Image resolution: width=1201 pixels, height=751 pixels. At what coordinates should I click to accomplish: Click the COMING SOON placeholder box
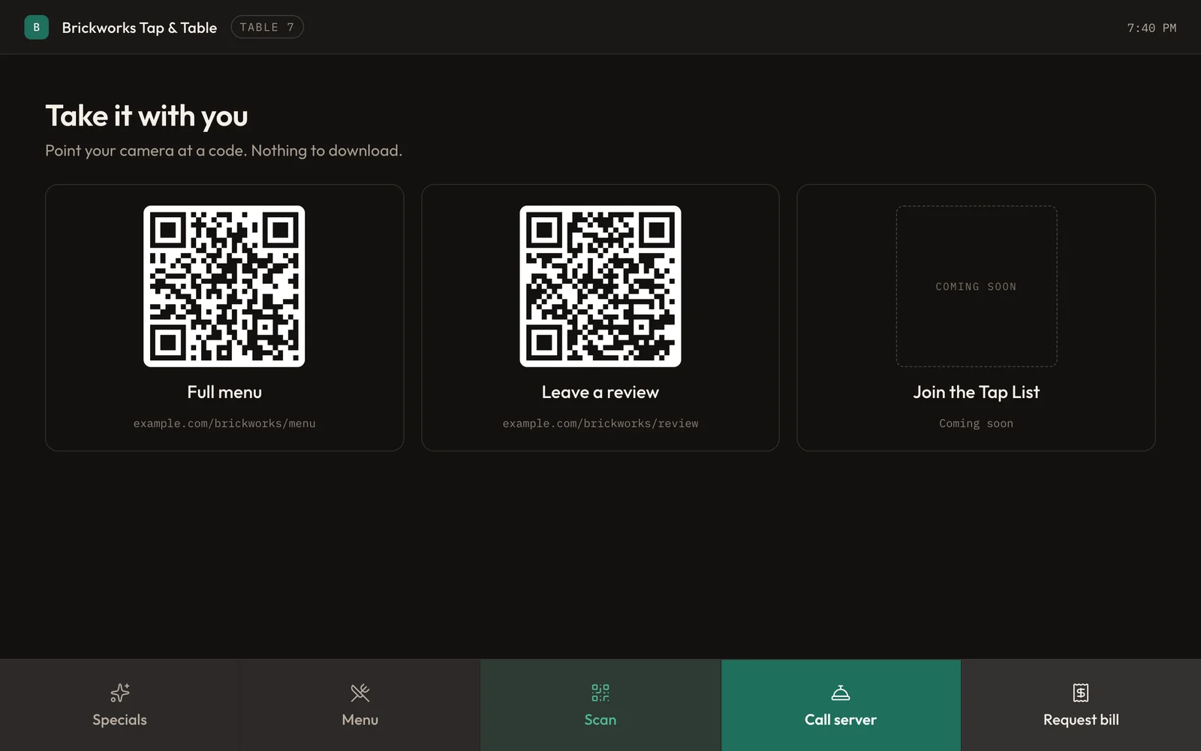[x=976, y=286]
